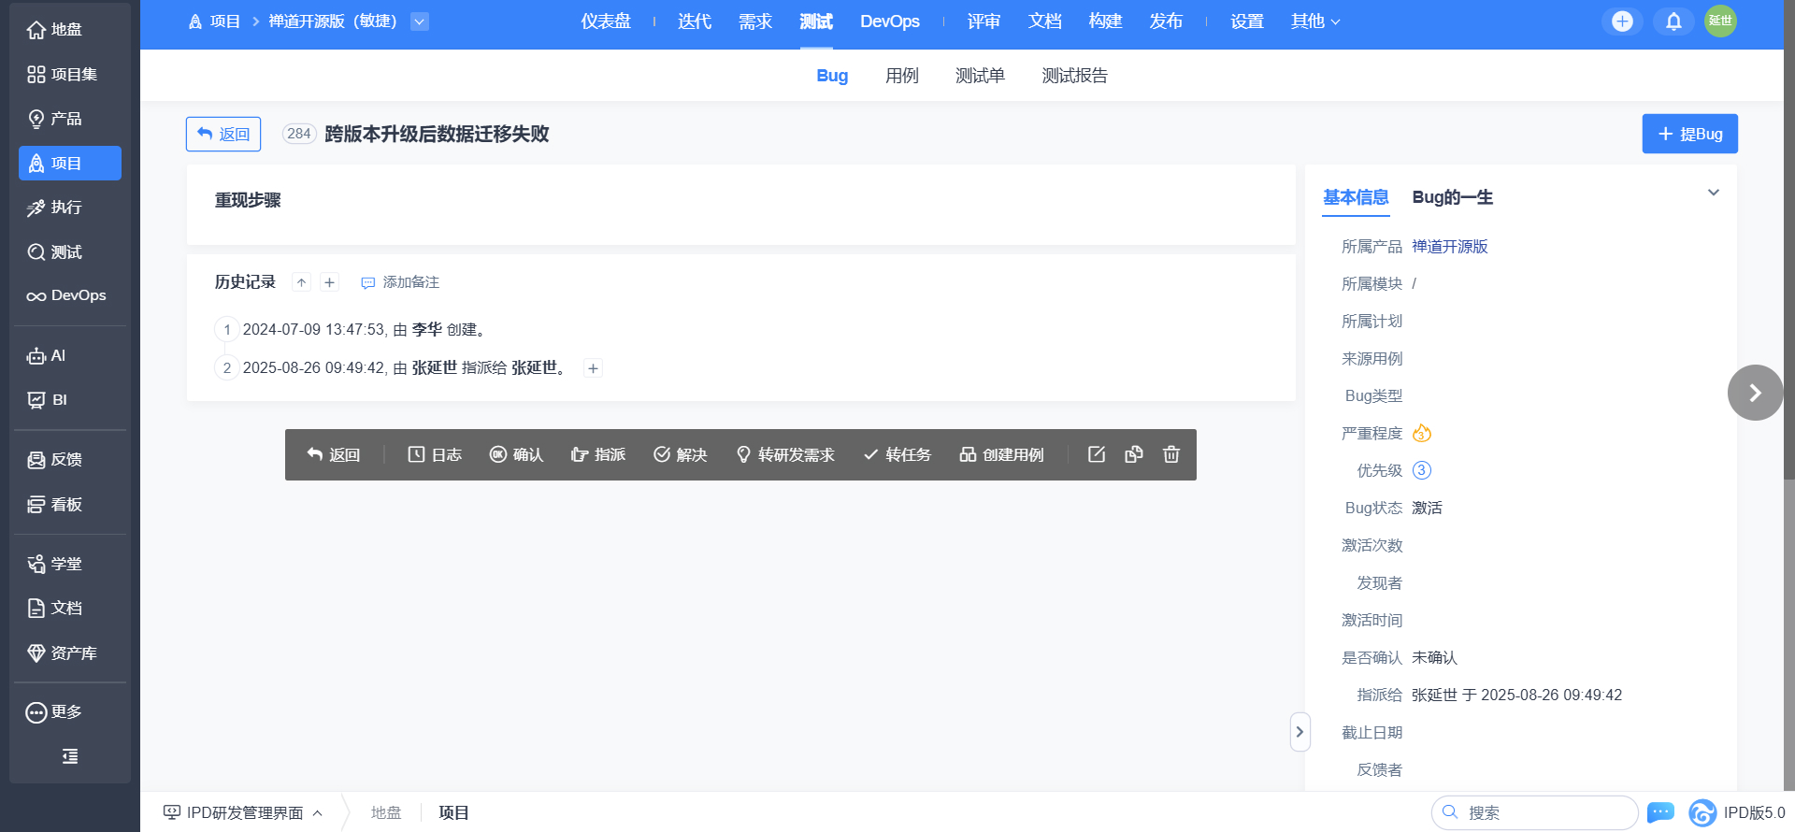Collapse the left sidebar menu
Viewport: 1795px width, 832px height.
coord(70,756)
